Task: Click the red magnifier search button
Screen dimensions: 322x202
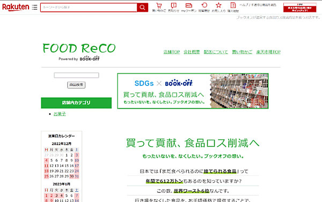Action: [x=142, y=8]
